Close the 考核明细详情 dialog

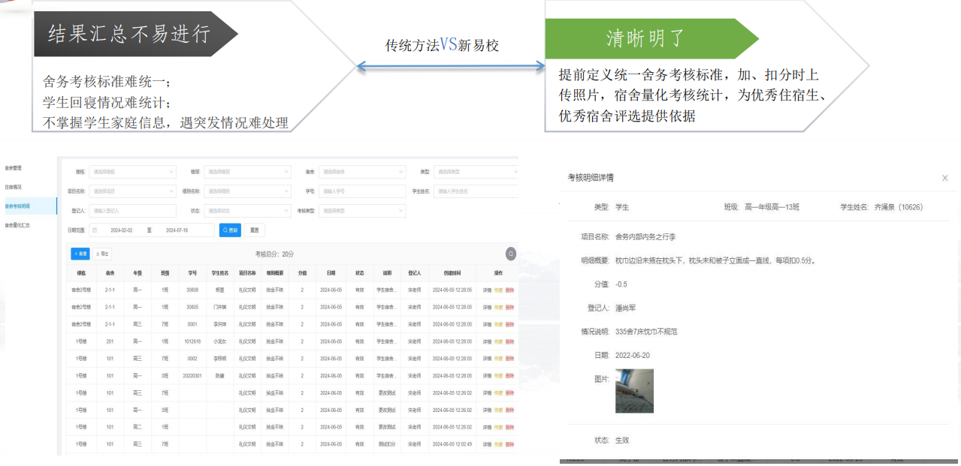[x=944, y=178]
